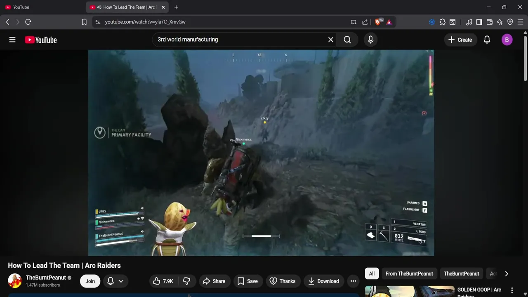Open Brave Rewards triangle icon
This screenshot has height=297, width=528.
[x=389, y=22]
